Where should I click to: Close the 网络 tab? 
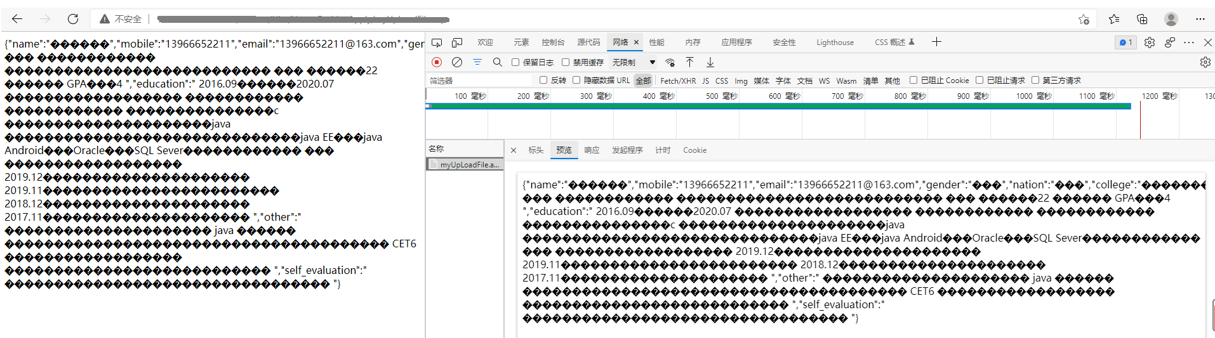point(636,42)
